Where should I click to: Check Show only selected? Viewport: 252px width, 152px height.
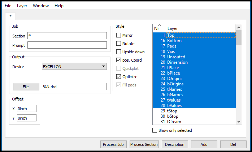pyautogui.click(x=155, y=130)
